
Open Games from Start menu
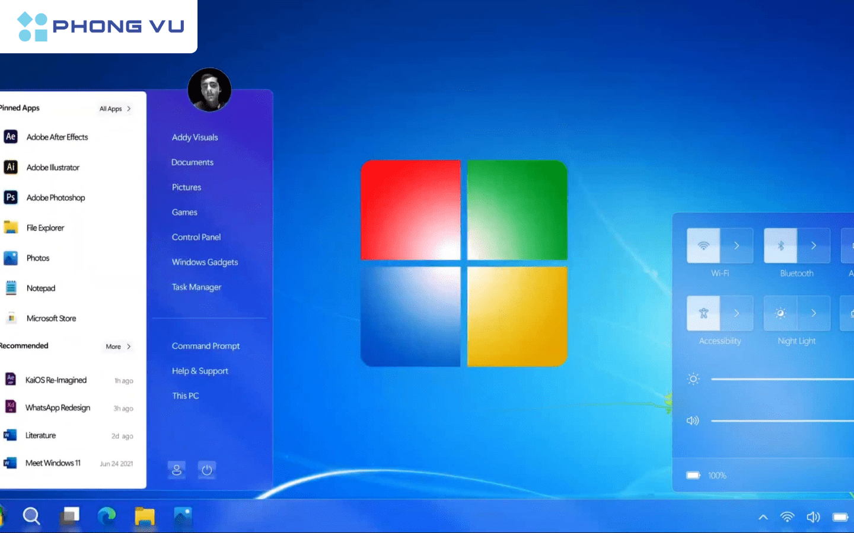pyautogui.click(x=184, y=212)
